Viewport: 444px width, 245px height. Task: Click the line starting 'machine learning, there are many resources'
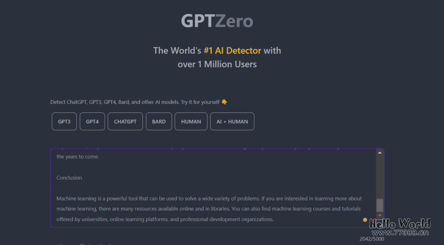coord(208,209)
